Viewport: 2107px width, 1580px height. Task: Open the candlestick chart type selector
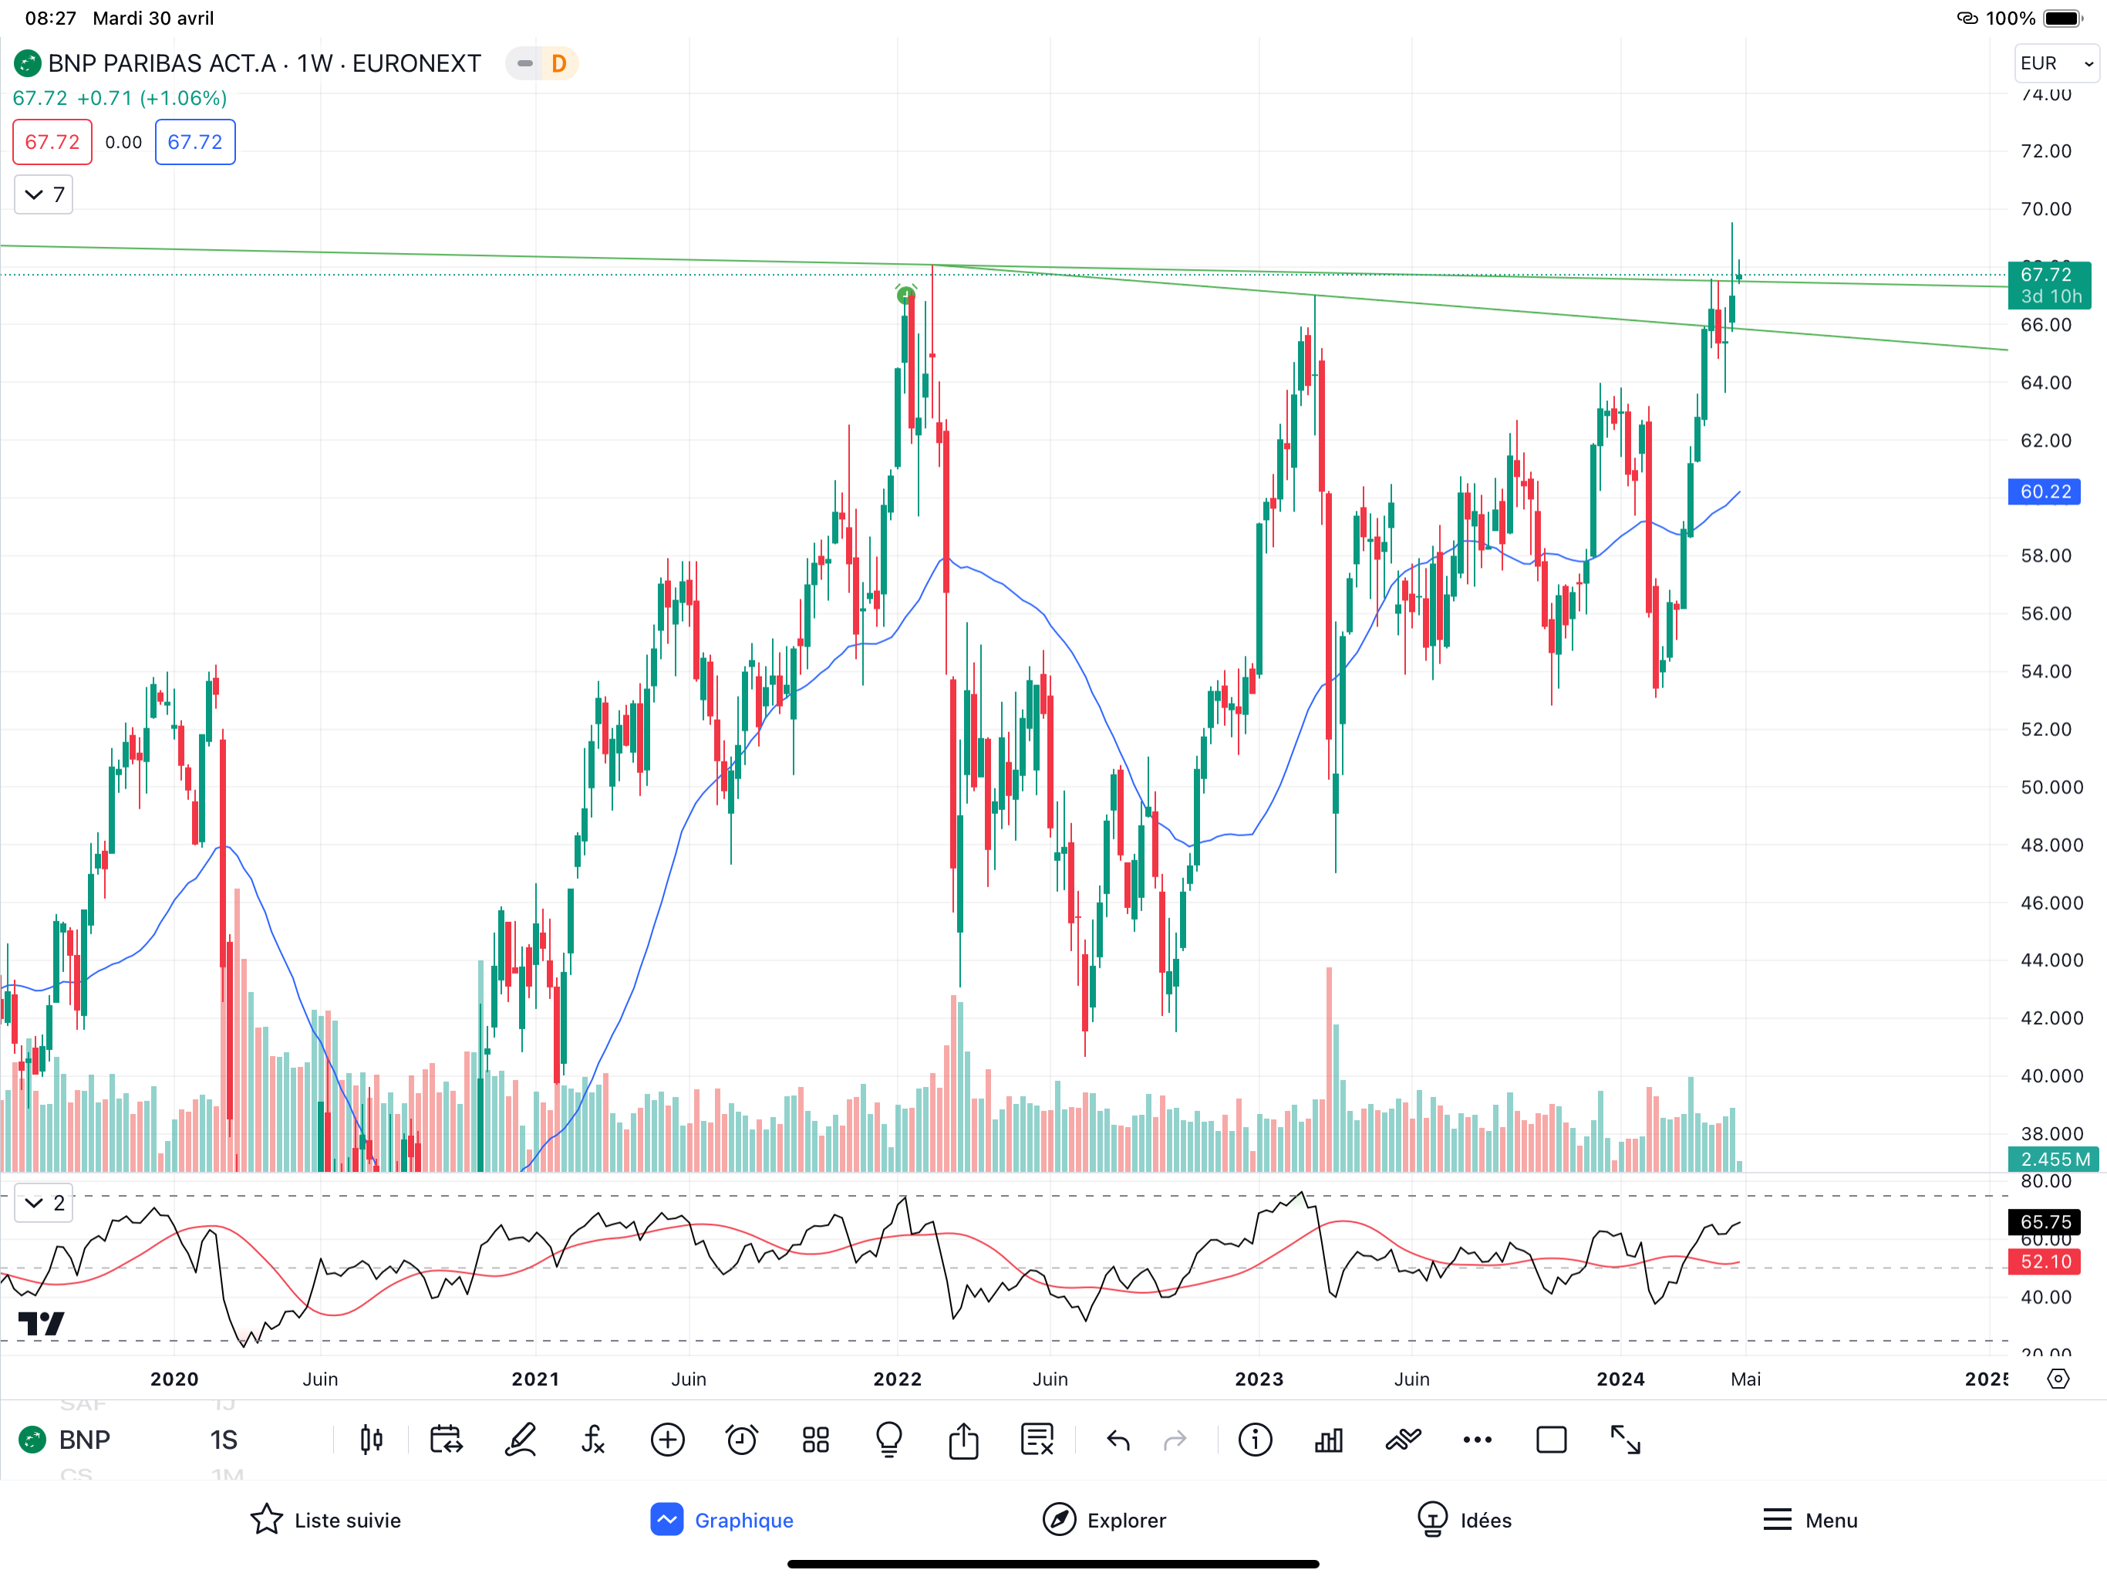(372, 1440)
